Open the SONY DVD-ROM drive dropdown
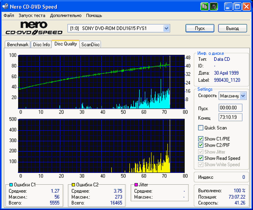 167,28
